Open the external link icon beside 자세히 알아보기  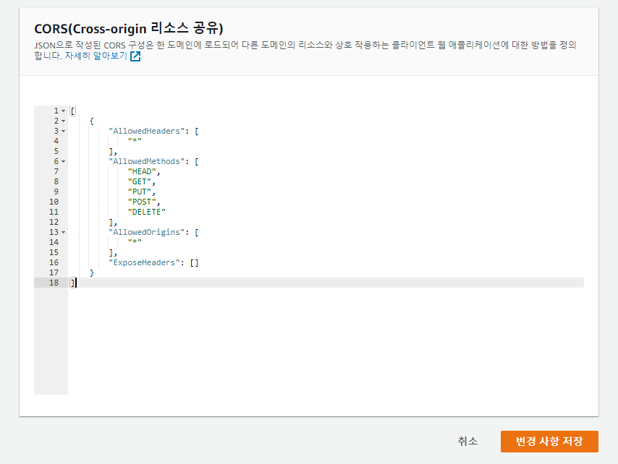tap(135, 56)
